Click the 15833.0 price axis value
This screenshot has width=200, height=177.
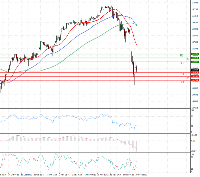[x=195, y=35]
